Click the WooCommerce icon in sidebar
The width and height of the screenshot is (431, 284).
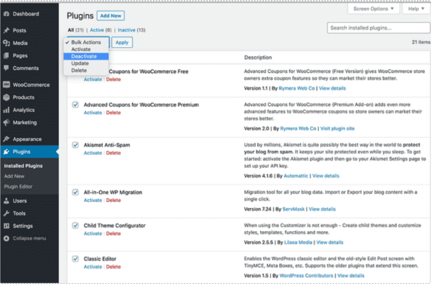point(6,85)
